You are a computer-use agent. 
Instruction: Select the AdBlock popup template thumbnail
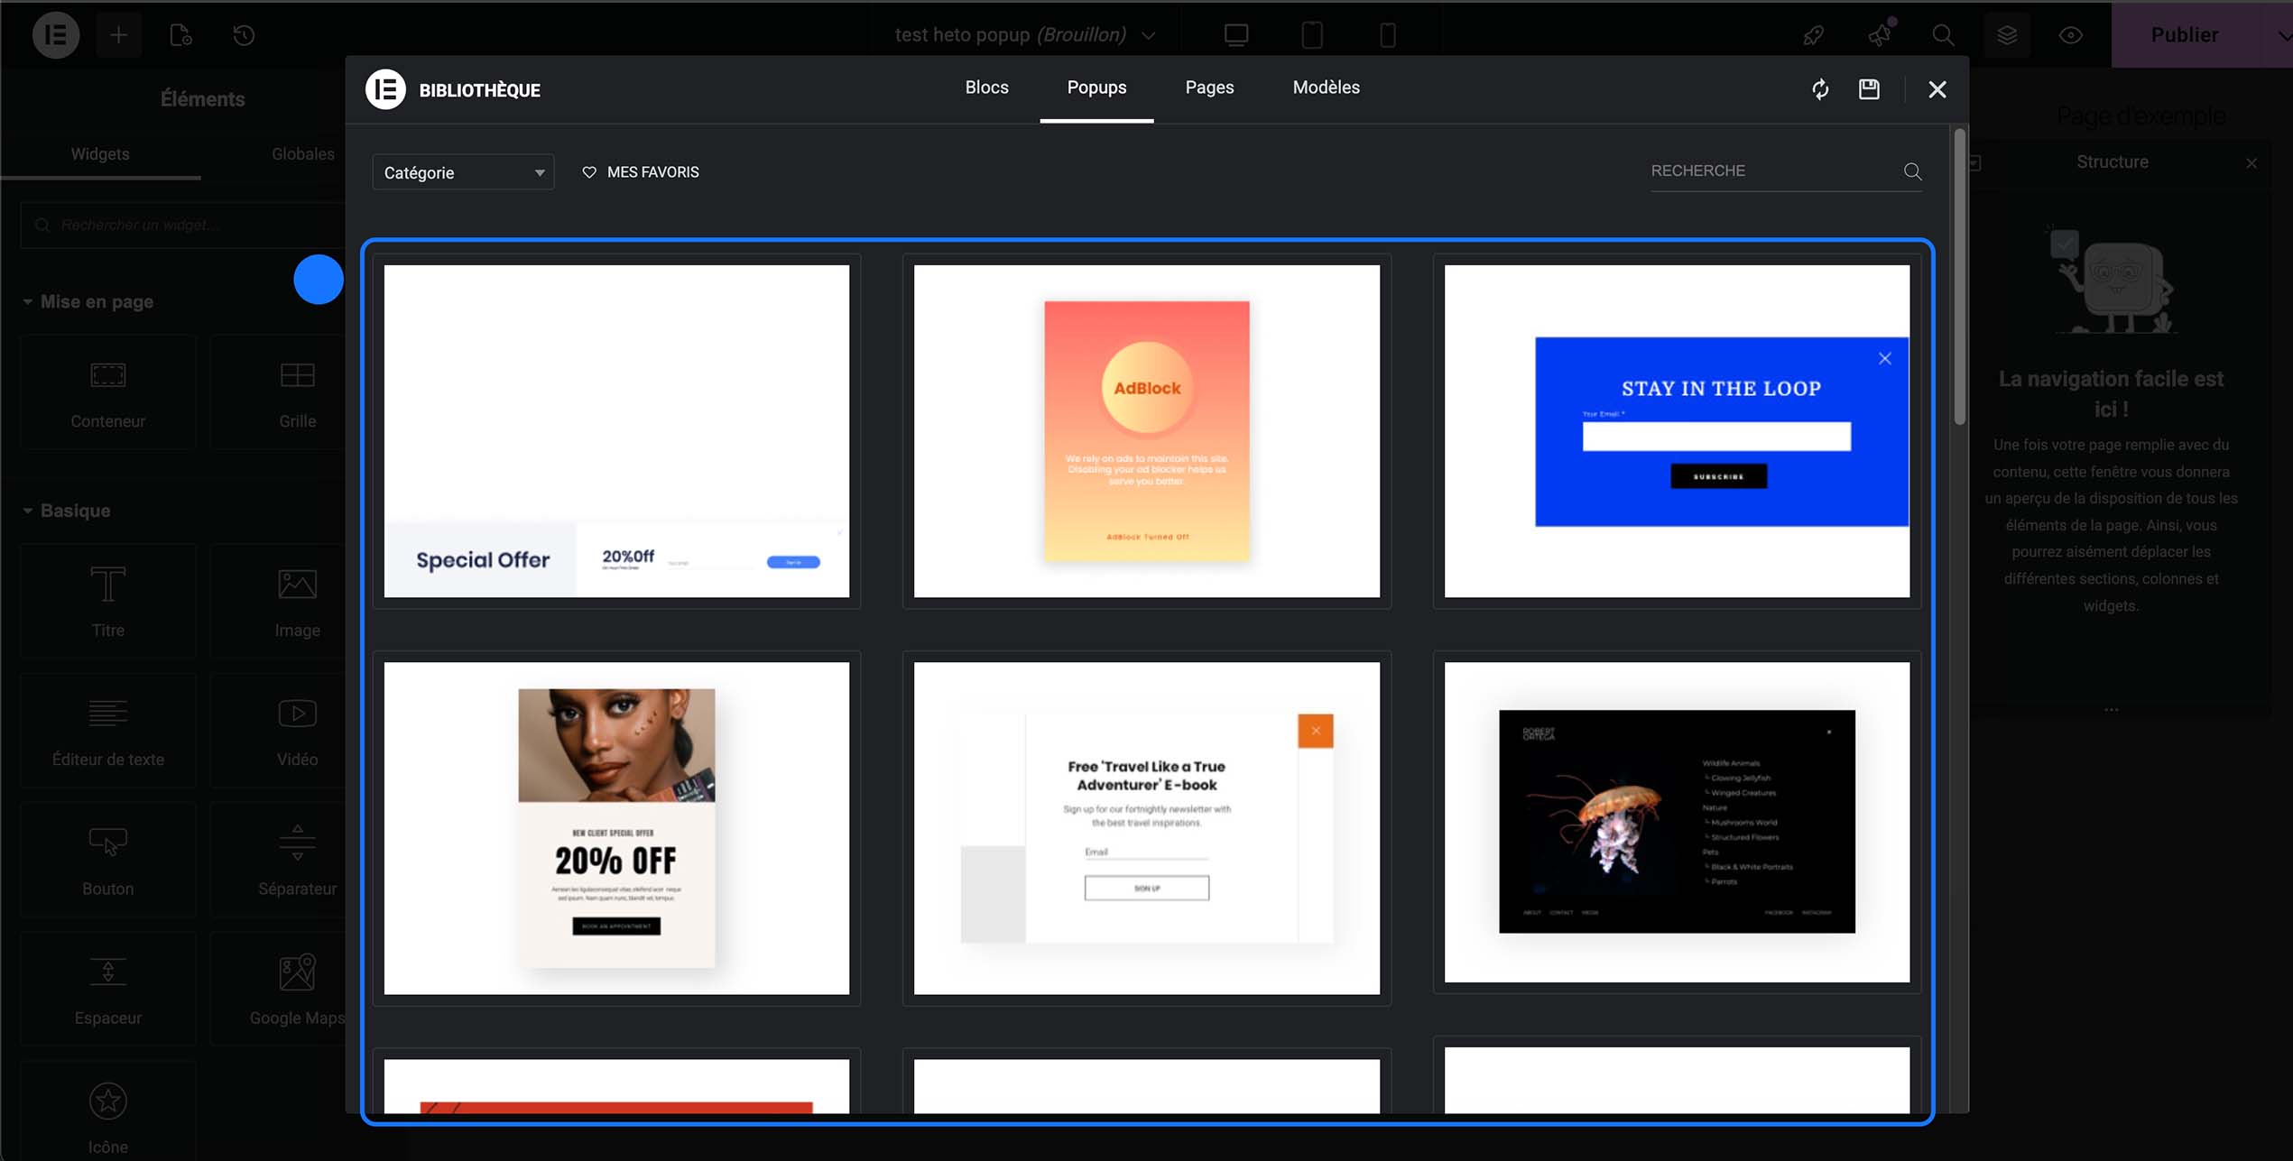pos(1145,431)
